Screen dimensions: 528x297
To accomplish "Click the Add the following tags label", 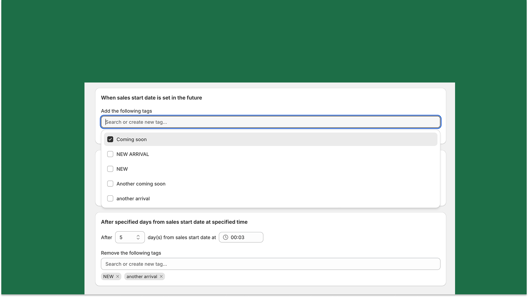I will 126,111.
